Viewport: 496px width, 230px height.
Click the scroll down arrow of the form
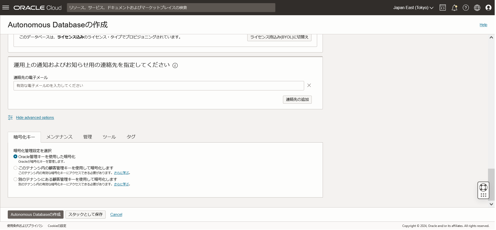pos(491,204)
